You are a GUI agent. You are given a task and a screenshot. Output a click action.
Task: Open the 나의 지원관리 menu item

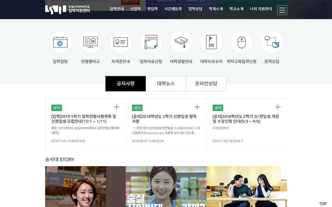coord(261,9)
